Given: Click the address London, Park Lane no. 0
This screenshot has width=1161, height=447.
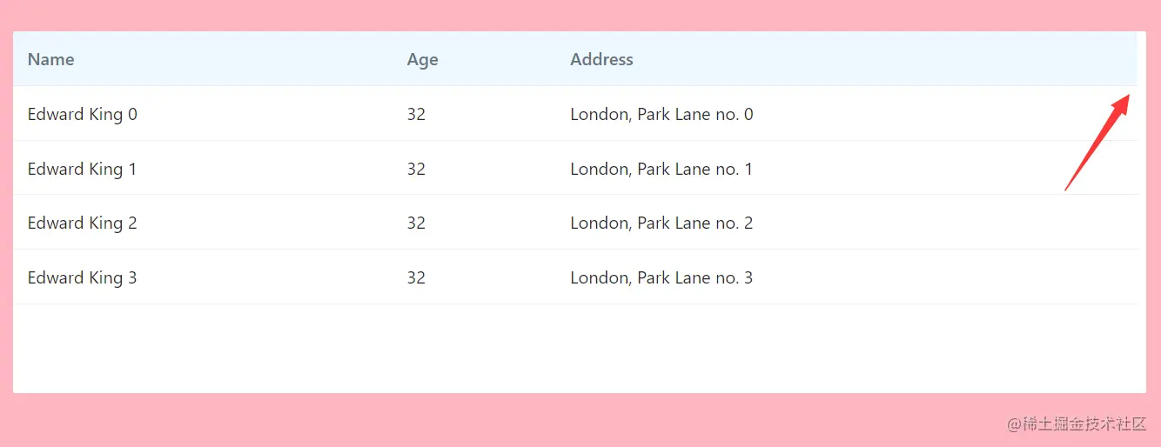Looking at the screenshot, I should tap(661, 114).
